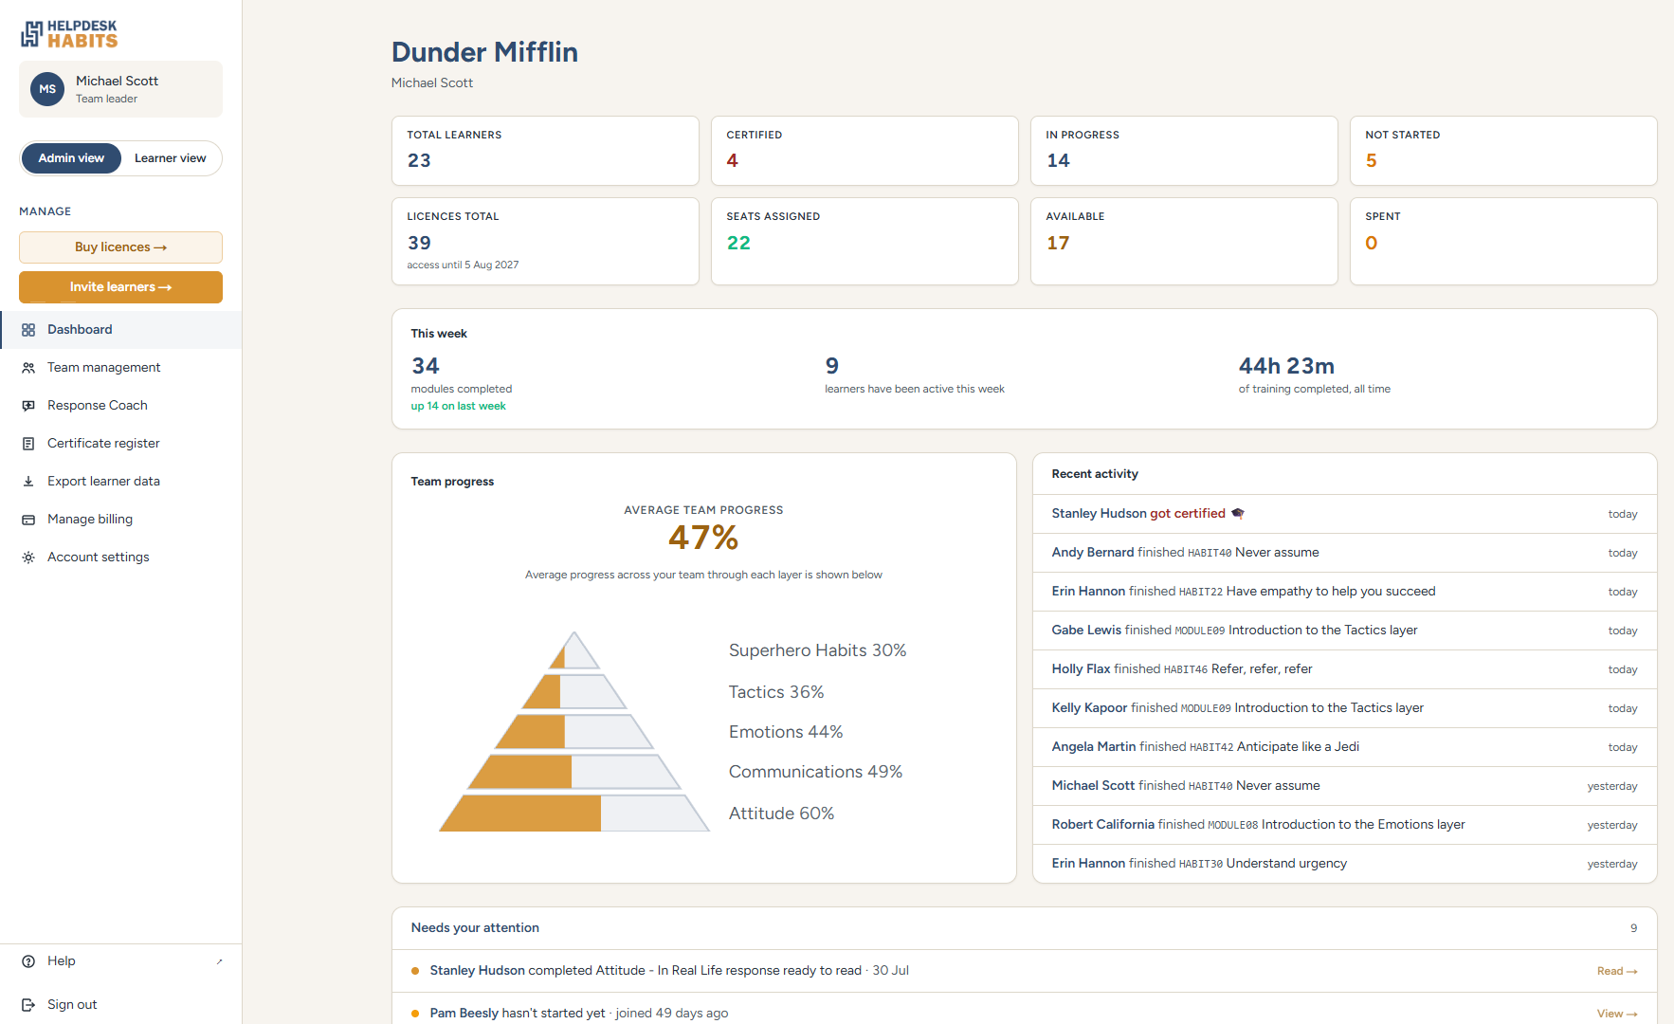Open Team management

(121, 368)
